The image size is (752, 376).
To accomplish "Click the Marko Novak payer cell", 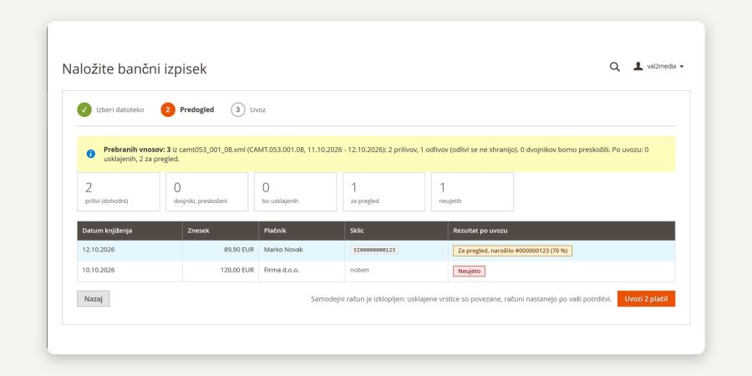I will (x=301, y=251).
